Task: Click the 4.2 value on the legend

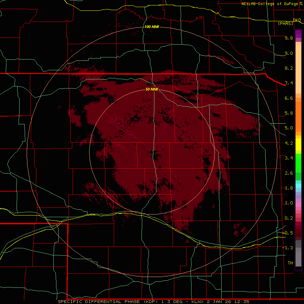Action: point(289,143)
